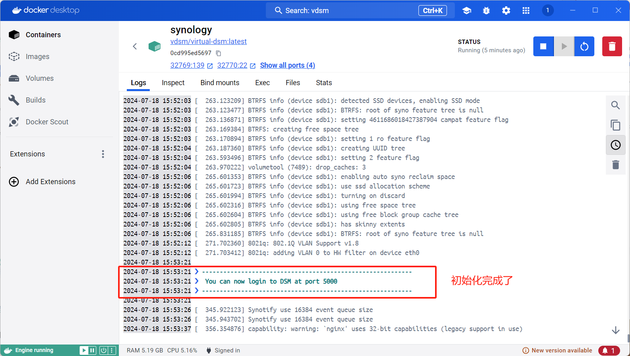Click the start container play button

click(x=564, y=46)
